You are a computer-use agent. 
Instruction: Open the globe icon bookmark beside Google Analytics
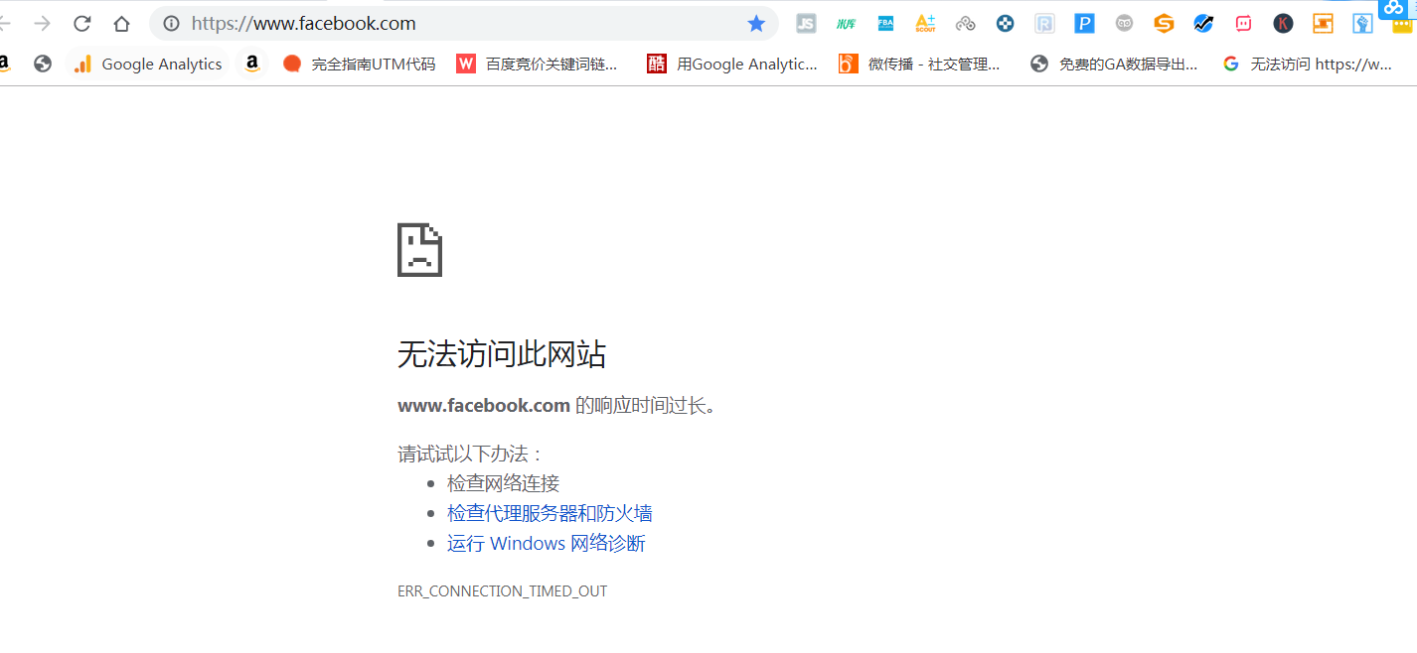click(x=42, y=65)
